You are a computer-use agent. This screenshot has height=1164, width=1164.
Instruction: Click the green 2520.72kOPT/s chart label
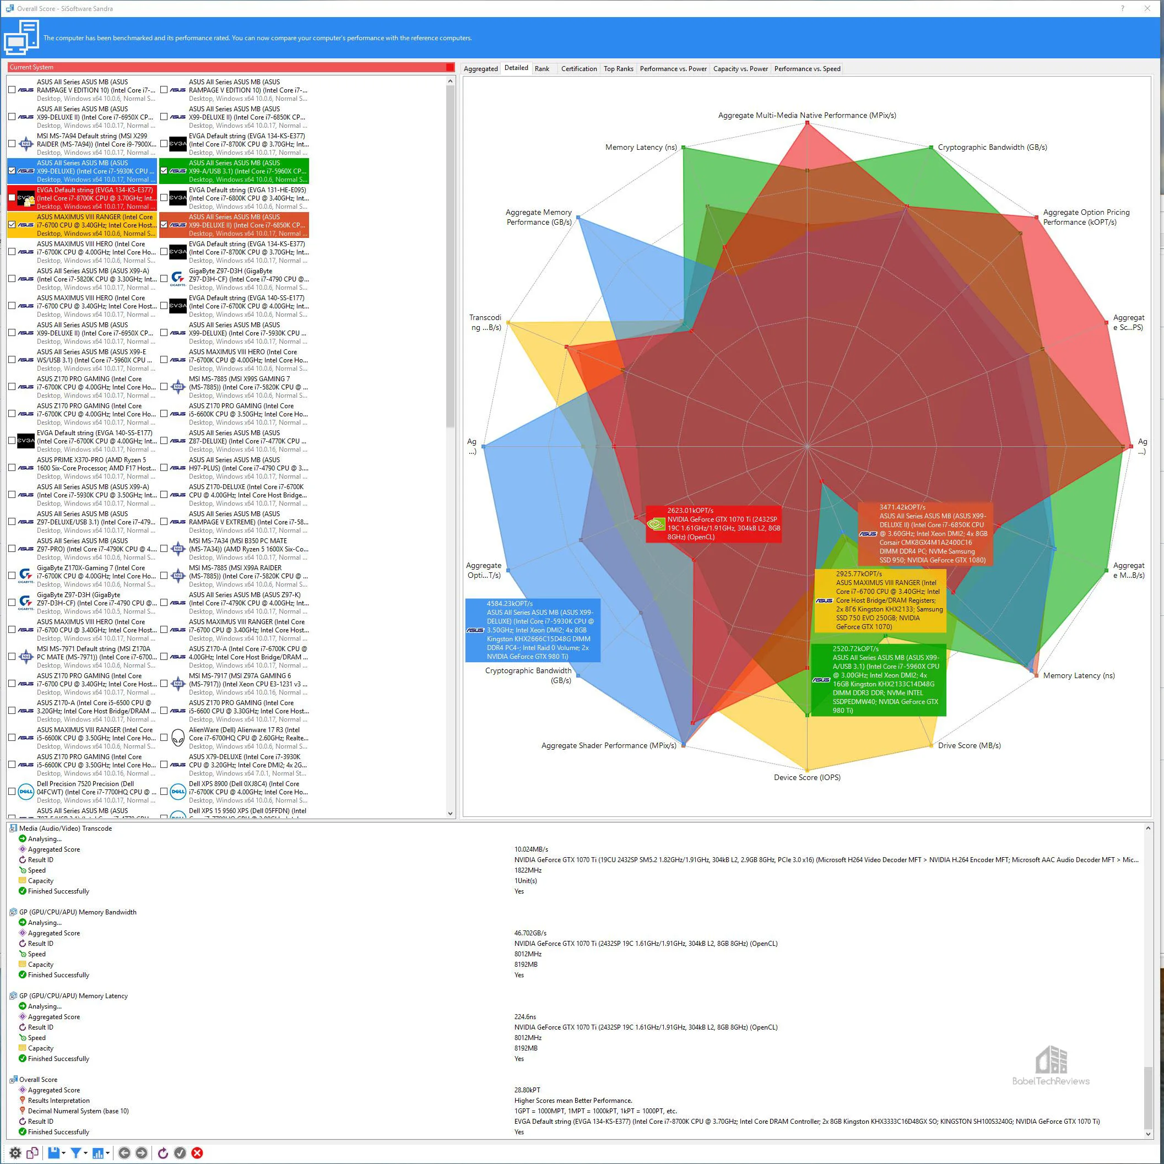point(879,680)
